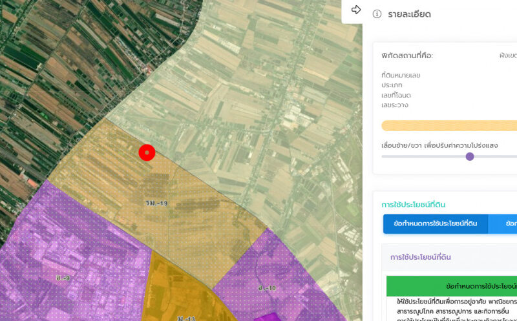Click the การใช้ประโยชน์ที่ดิน turquoise heading

point(413,205)
